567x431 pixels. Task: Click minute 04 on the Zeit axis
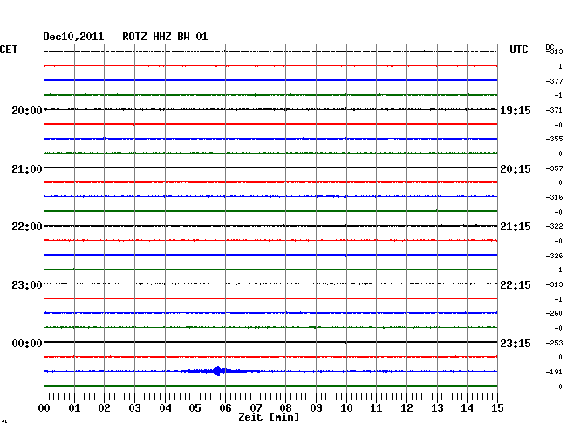[x=165, y=408]
